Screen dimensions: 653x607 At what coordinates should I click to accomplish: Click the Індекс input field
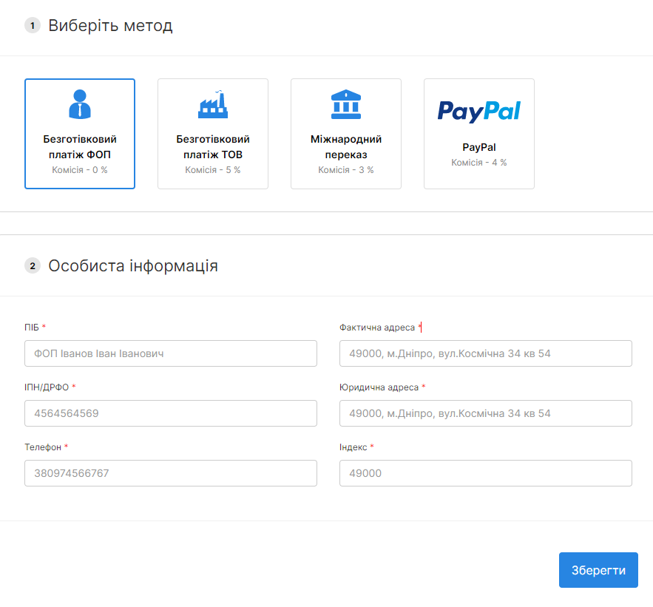click(x=485, y=473)
